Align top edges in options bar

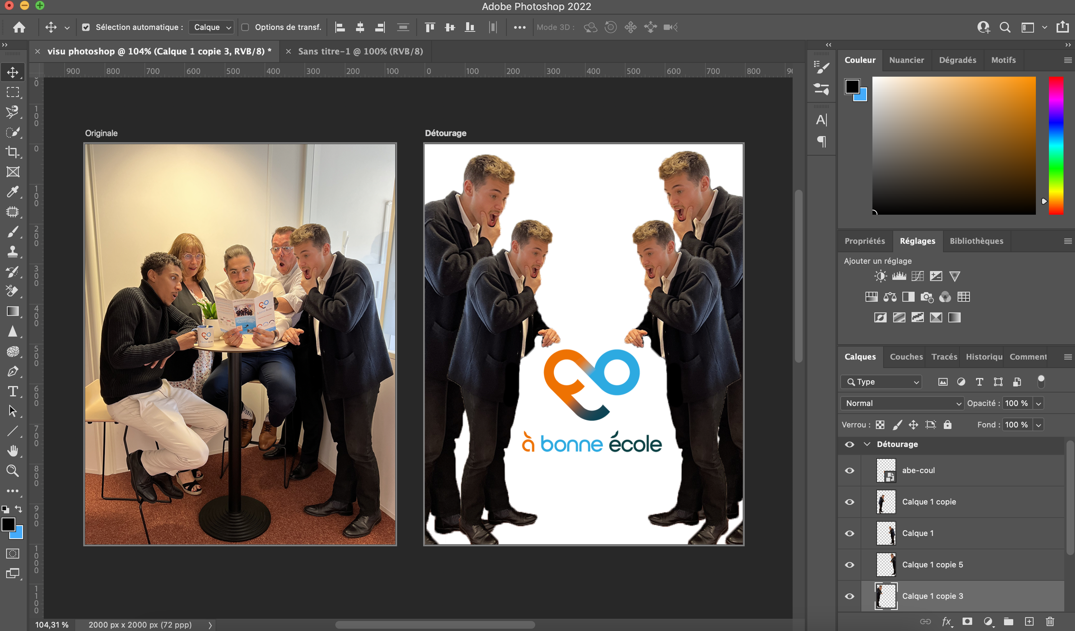[430, 27]
